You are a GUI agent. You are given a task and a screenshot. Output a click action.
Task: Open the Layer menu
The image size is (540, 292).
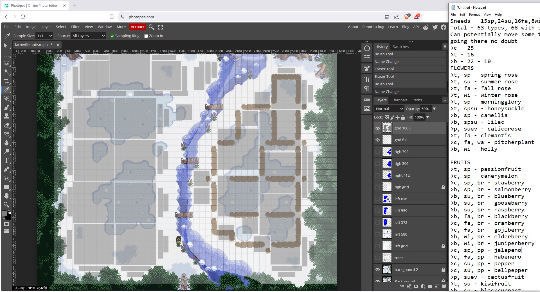[46, 27]
